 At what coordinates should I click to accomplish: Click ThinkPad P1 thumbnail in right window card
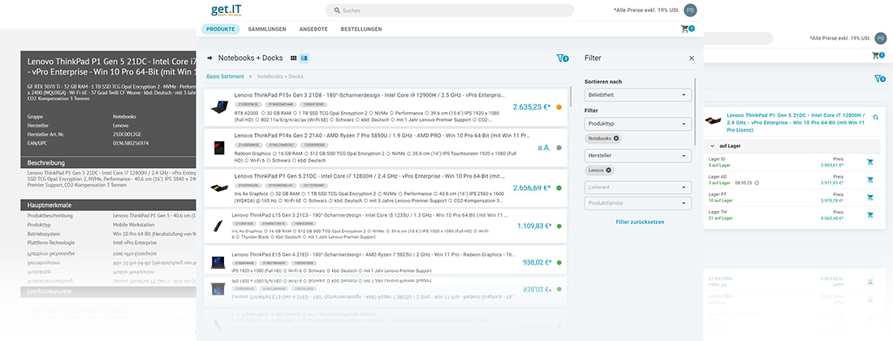713,121
